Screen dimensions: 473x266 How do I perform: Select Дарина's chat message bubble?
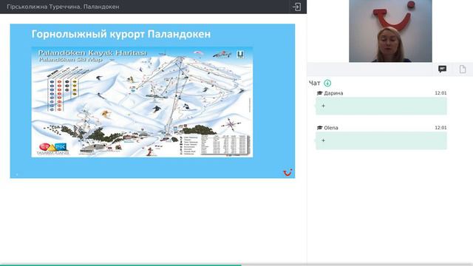pos(381,106)
